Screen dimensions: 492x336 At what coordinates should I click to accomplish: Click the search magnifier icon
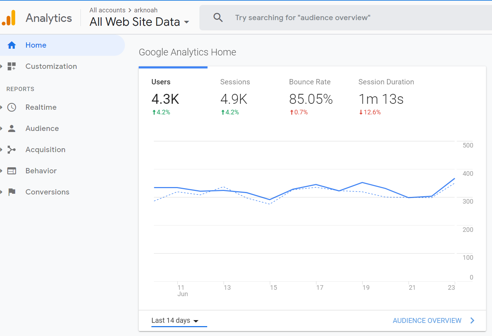point(218,18)
